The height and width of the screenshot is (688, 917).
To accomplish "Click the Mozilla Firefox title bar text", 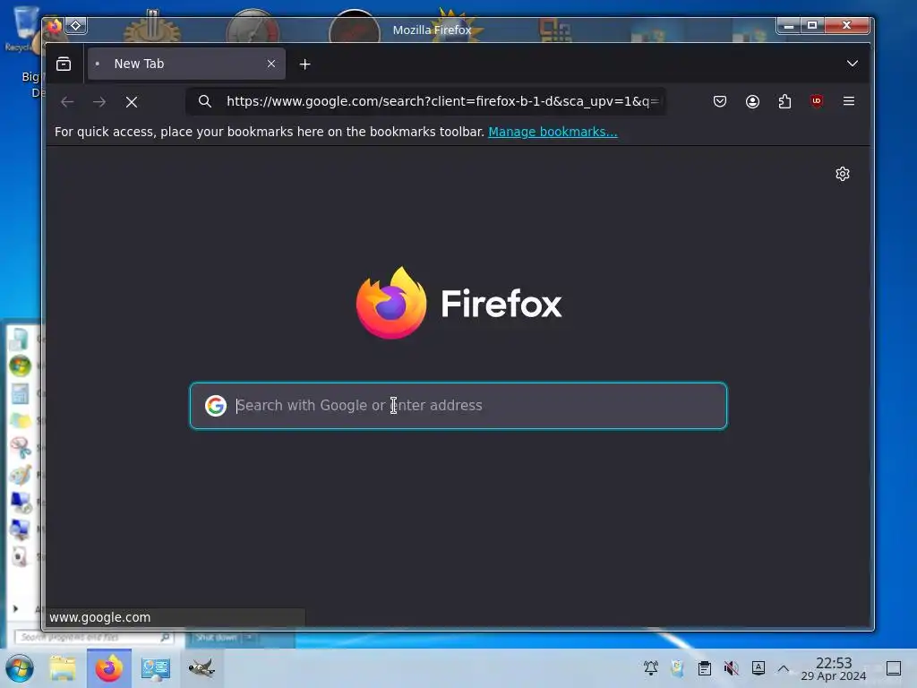I will [433, 30].
